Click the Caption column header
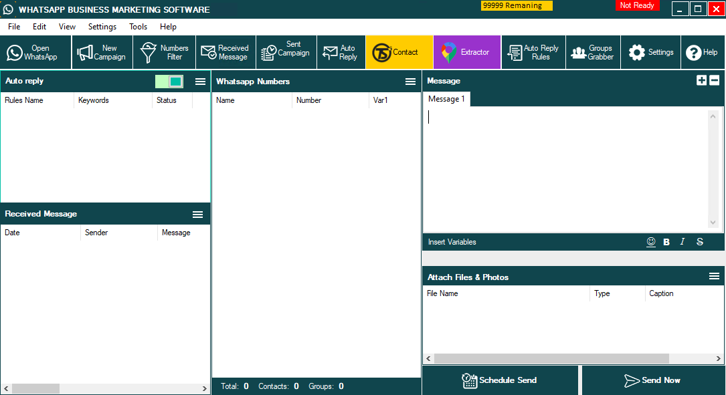The image size is (726, 395). tap(685, 293)
